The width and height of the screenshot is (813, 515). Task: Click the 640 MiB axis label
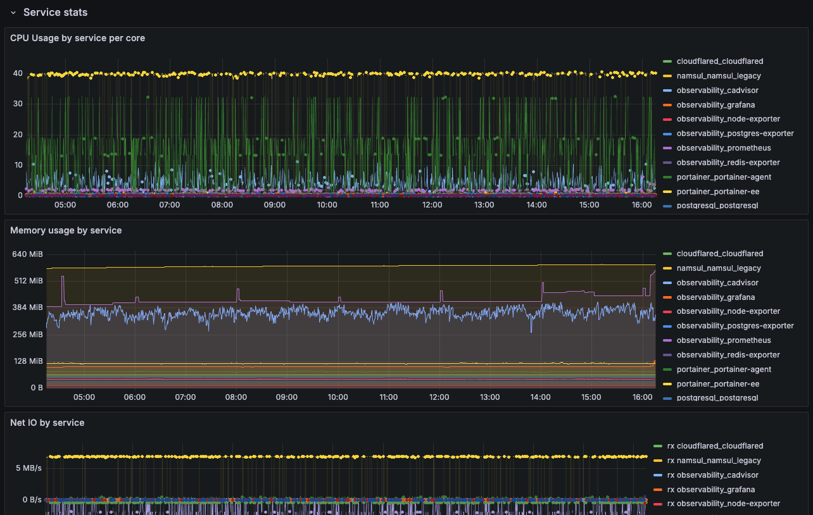click(27, 254)
